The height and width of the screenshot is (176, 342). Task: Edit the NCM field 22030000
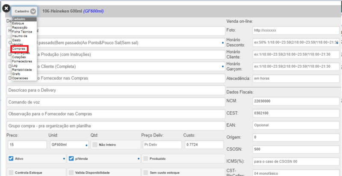coord(296,101)
